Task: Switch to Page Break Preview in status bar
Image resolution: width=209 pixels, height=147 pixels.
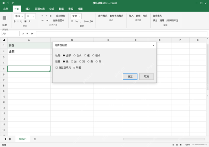Action: click(181, 145)
